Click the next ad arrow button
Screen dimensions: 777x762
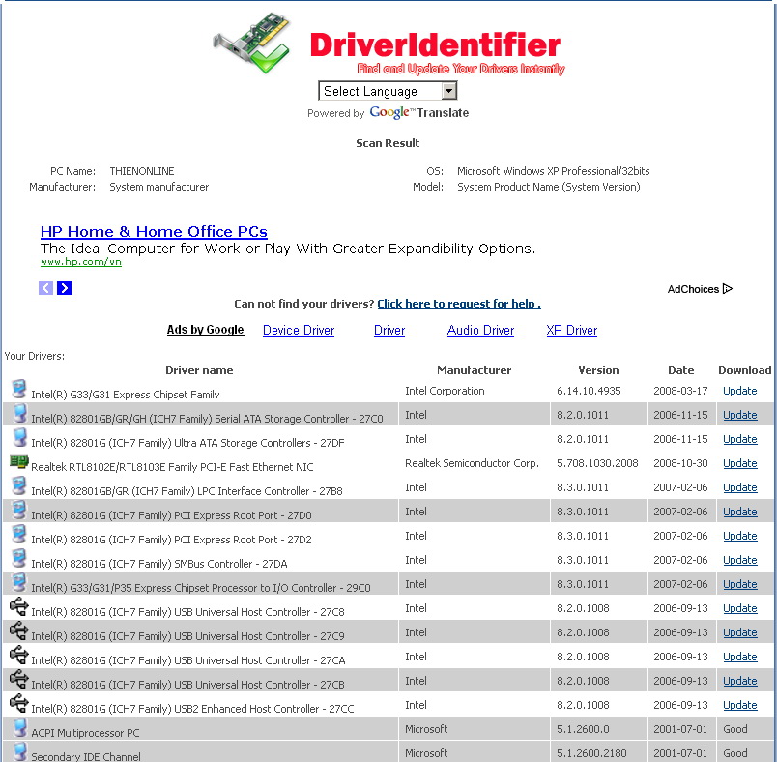[64, 288]
